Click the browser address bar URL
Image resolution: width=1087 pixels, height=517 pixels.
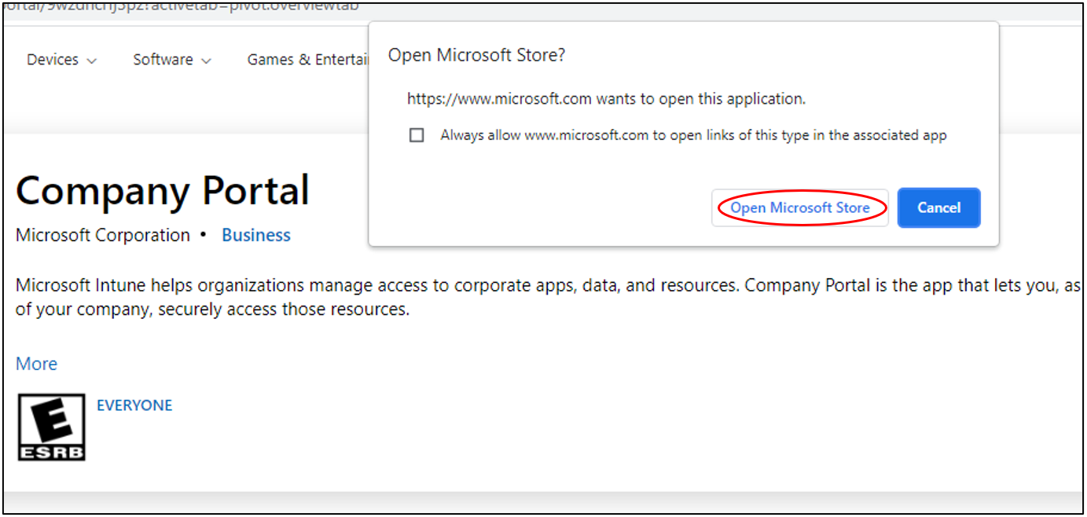pyautogui.click(x=181, y=6)
